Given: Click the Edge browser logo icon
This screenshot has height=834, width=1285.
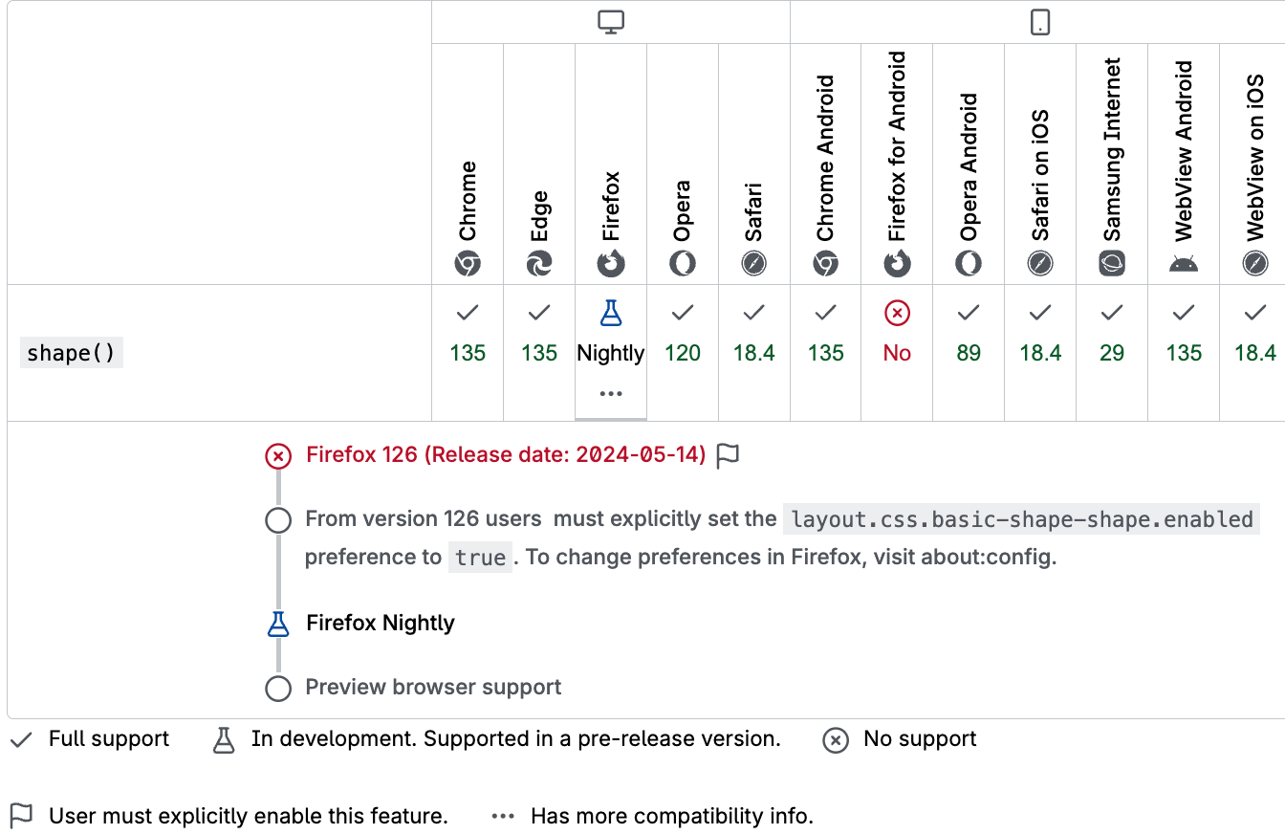Looking at the screenshot, I should click(539, 264).
